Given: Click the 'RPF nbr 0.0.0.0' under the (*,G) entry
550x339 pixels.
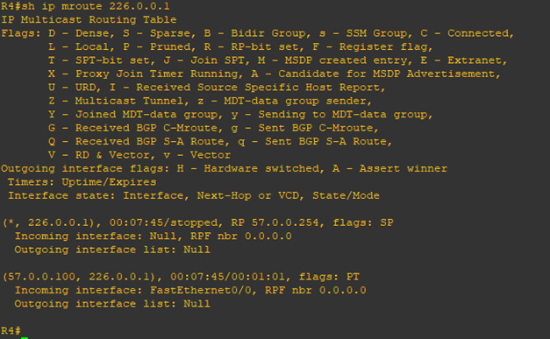Looking at the screenshot, I should pos(241,236).
